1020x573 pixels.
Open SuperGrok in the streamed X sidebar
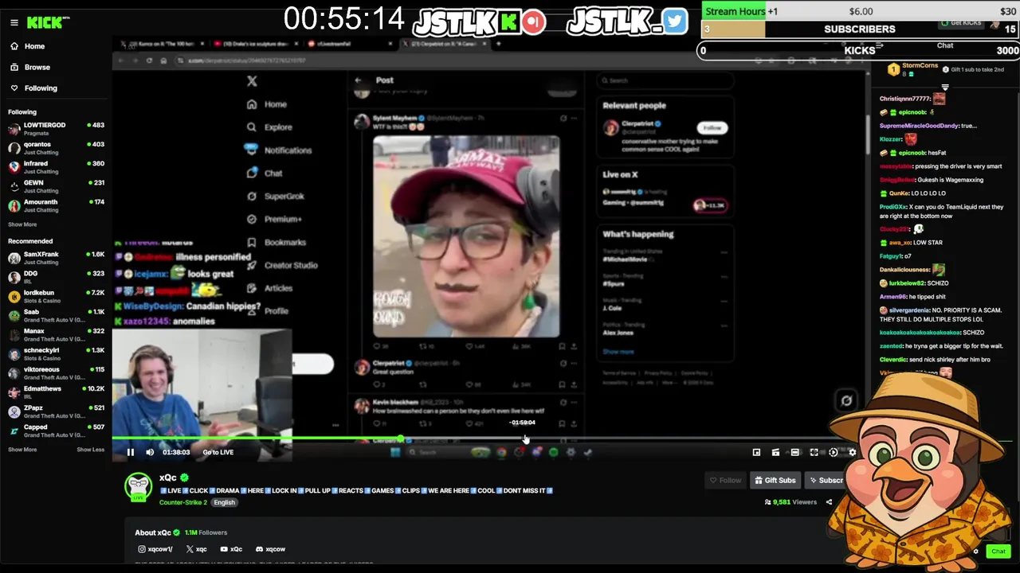276,196
